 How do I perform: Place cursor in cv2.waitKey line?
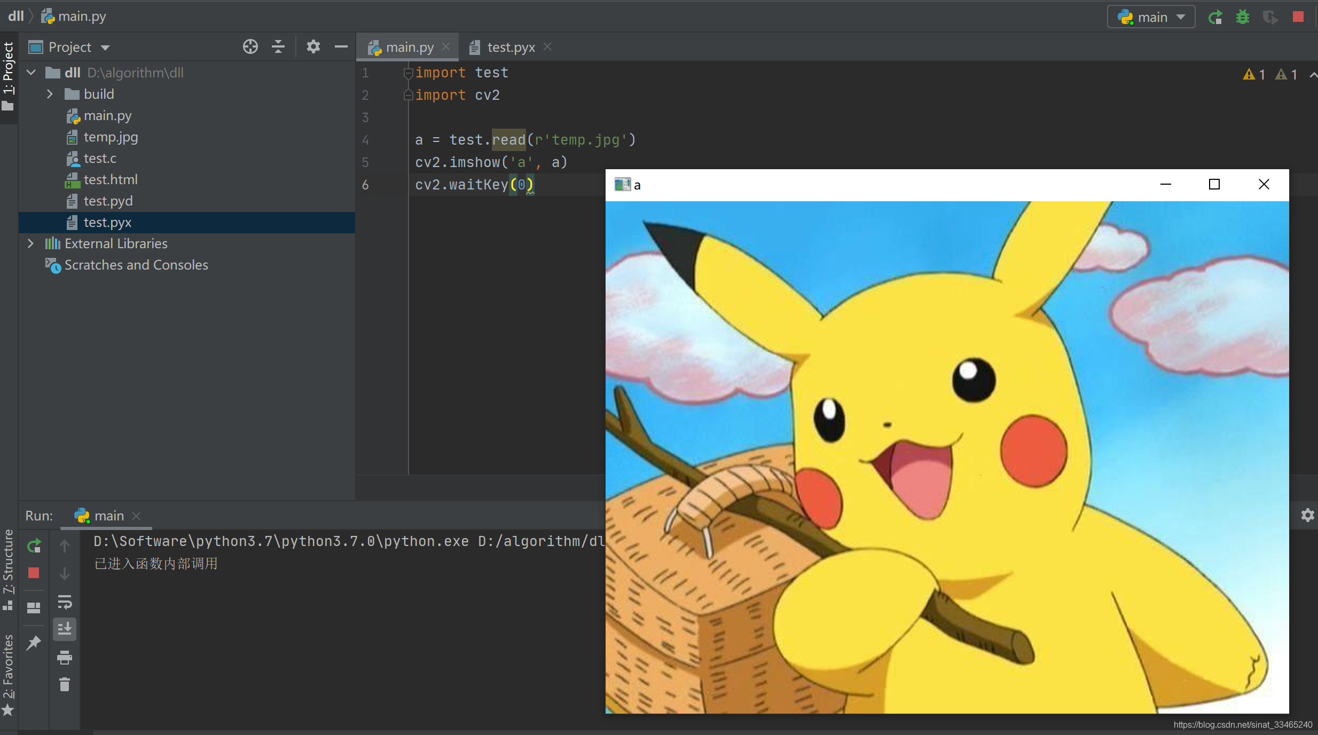click(474, 185)
